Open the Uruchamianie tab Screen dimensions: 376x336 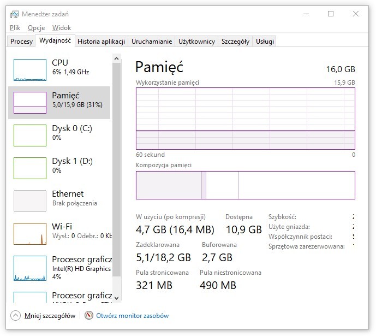pos(152,42)
